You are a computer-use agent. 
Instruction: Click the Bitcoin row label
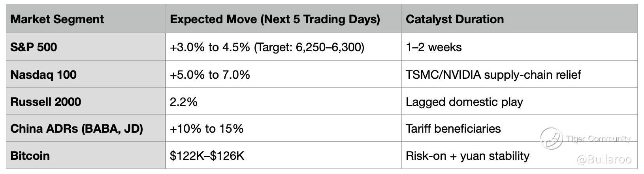[x=30, y=155]
